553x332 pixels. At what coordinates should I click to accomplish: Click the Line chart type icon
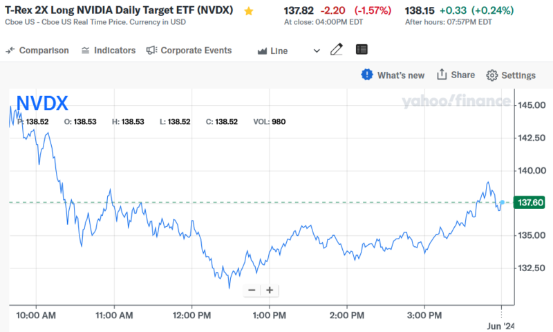263,50
